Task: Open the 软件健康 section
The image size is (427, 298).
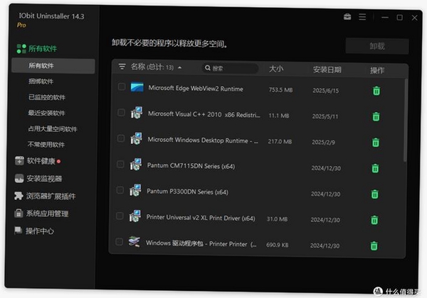Action: pyautogui.click(x=41, y=161)
